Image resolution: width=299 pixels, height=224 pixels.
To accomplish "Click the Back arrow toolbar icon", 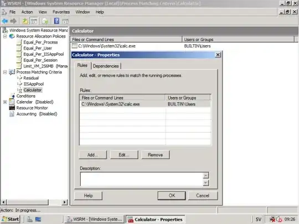I will click(x=5, y=21).
